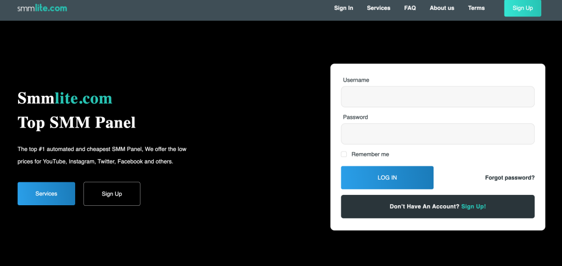This screenshot has width=562, height=266.
Task: Go to the FAQ page
Action: [x=410, y=8]
